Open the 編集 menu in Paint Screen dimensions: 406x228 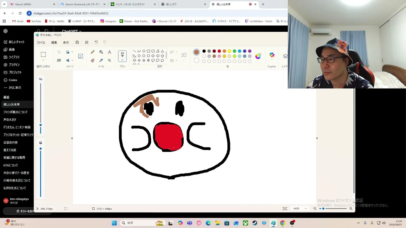54,42
